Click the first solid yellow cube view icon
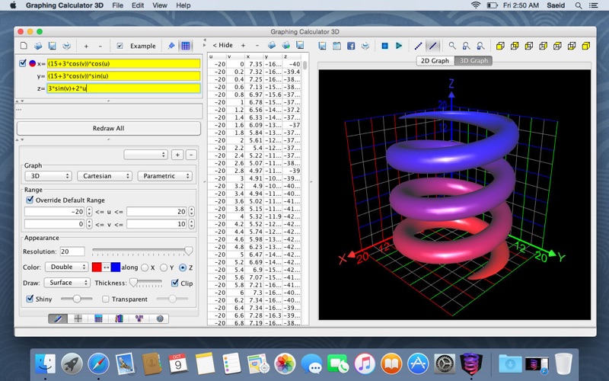Screen dimensions: 609x381 [x=500, y=46]
